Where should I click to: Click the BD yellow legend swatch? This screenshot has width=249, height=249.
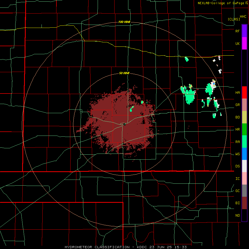(244, 117)
